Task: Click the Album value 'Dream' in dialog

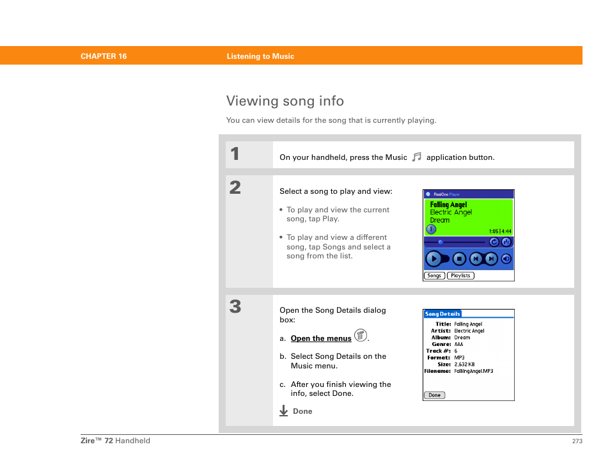Action: click(x=462, y=338)
